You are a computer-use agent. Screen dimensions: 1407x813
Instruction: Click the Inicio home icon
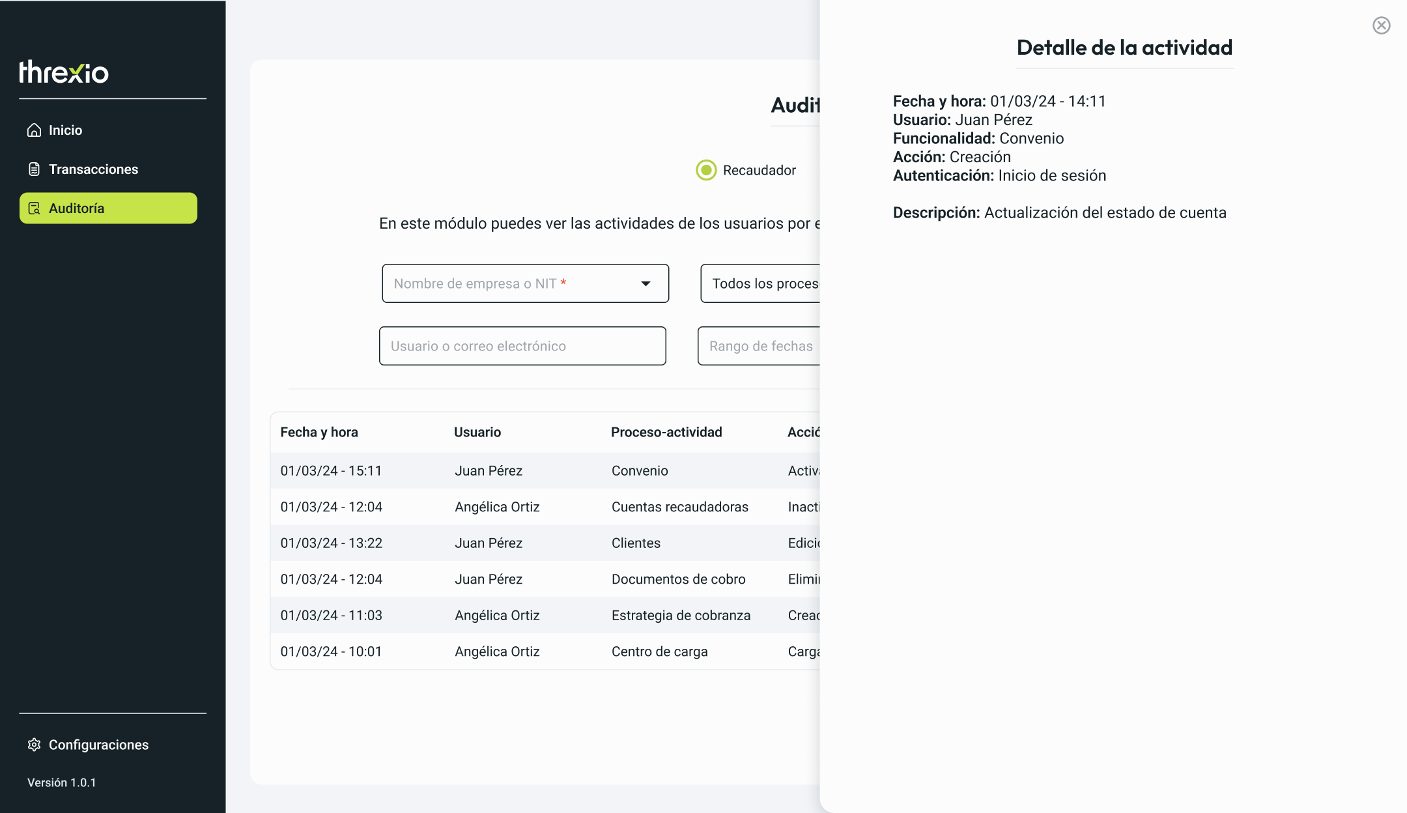(x=34, y=130)
